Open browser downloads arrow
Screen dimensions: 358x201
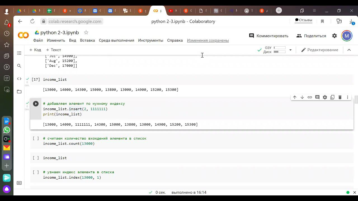pos(351,21)
